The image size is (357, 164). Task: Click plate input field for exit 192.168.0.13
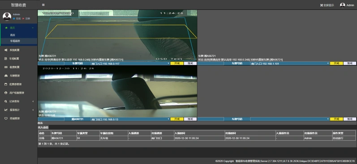(x=51, y=119)
